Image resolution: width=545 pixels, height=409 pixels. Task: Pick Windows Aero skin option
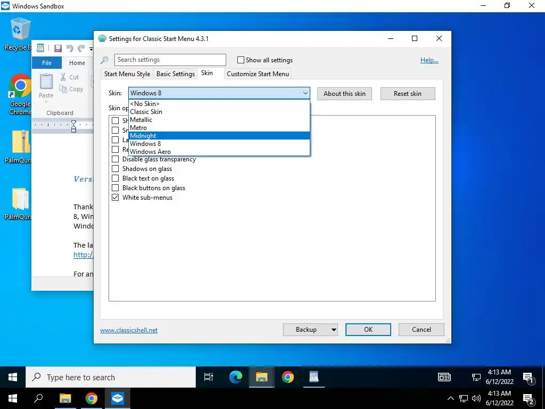[219, 152]
